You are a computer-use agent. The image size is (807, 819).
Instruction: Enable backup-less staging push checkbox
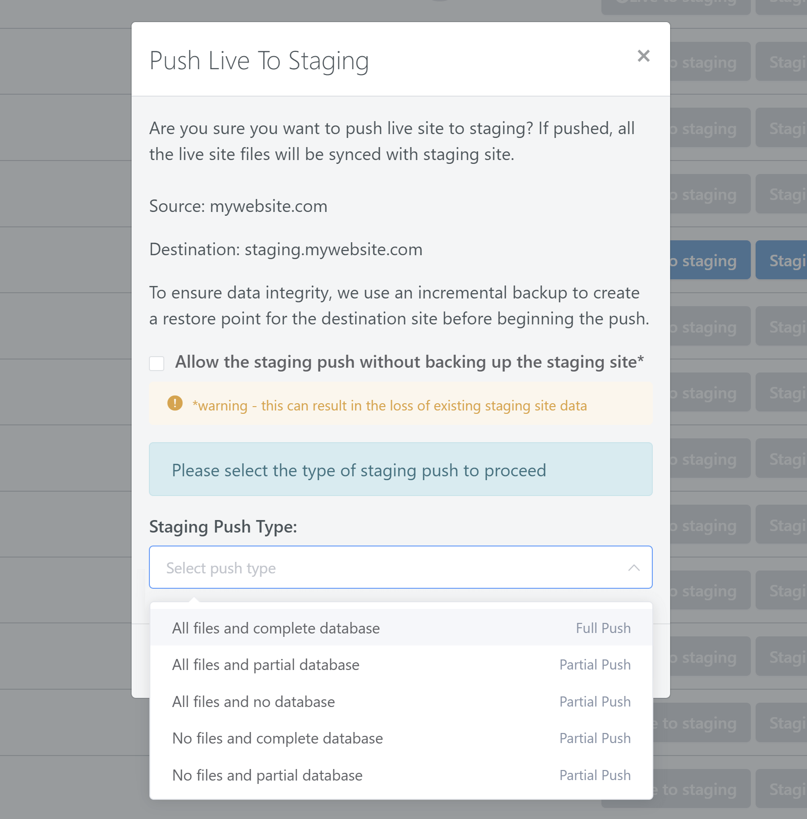pos(157,363)
